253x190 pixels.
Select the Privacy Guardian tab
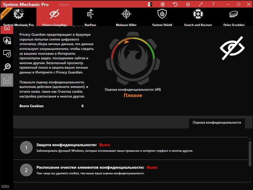(x=54, y=17)
